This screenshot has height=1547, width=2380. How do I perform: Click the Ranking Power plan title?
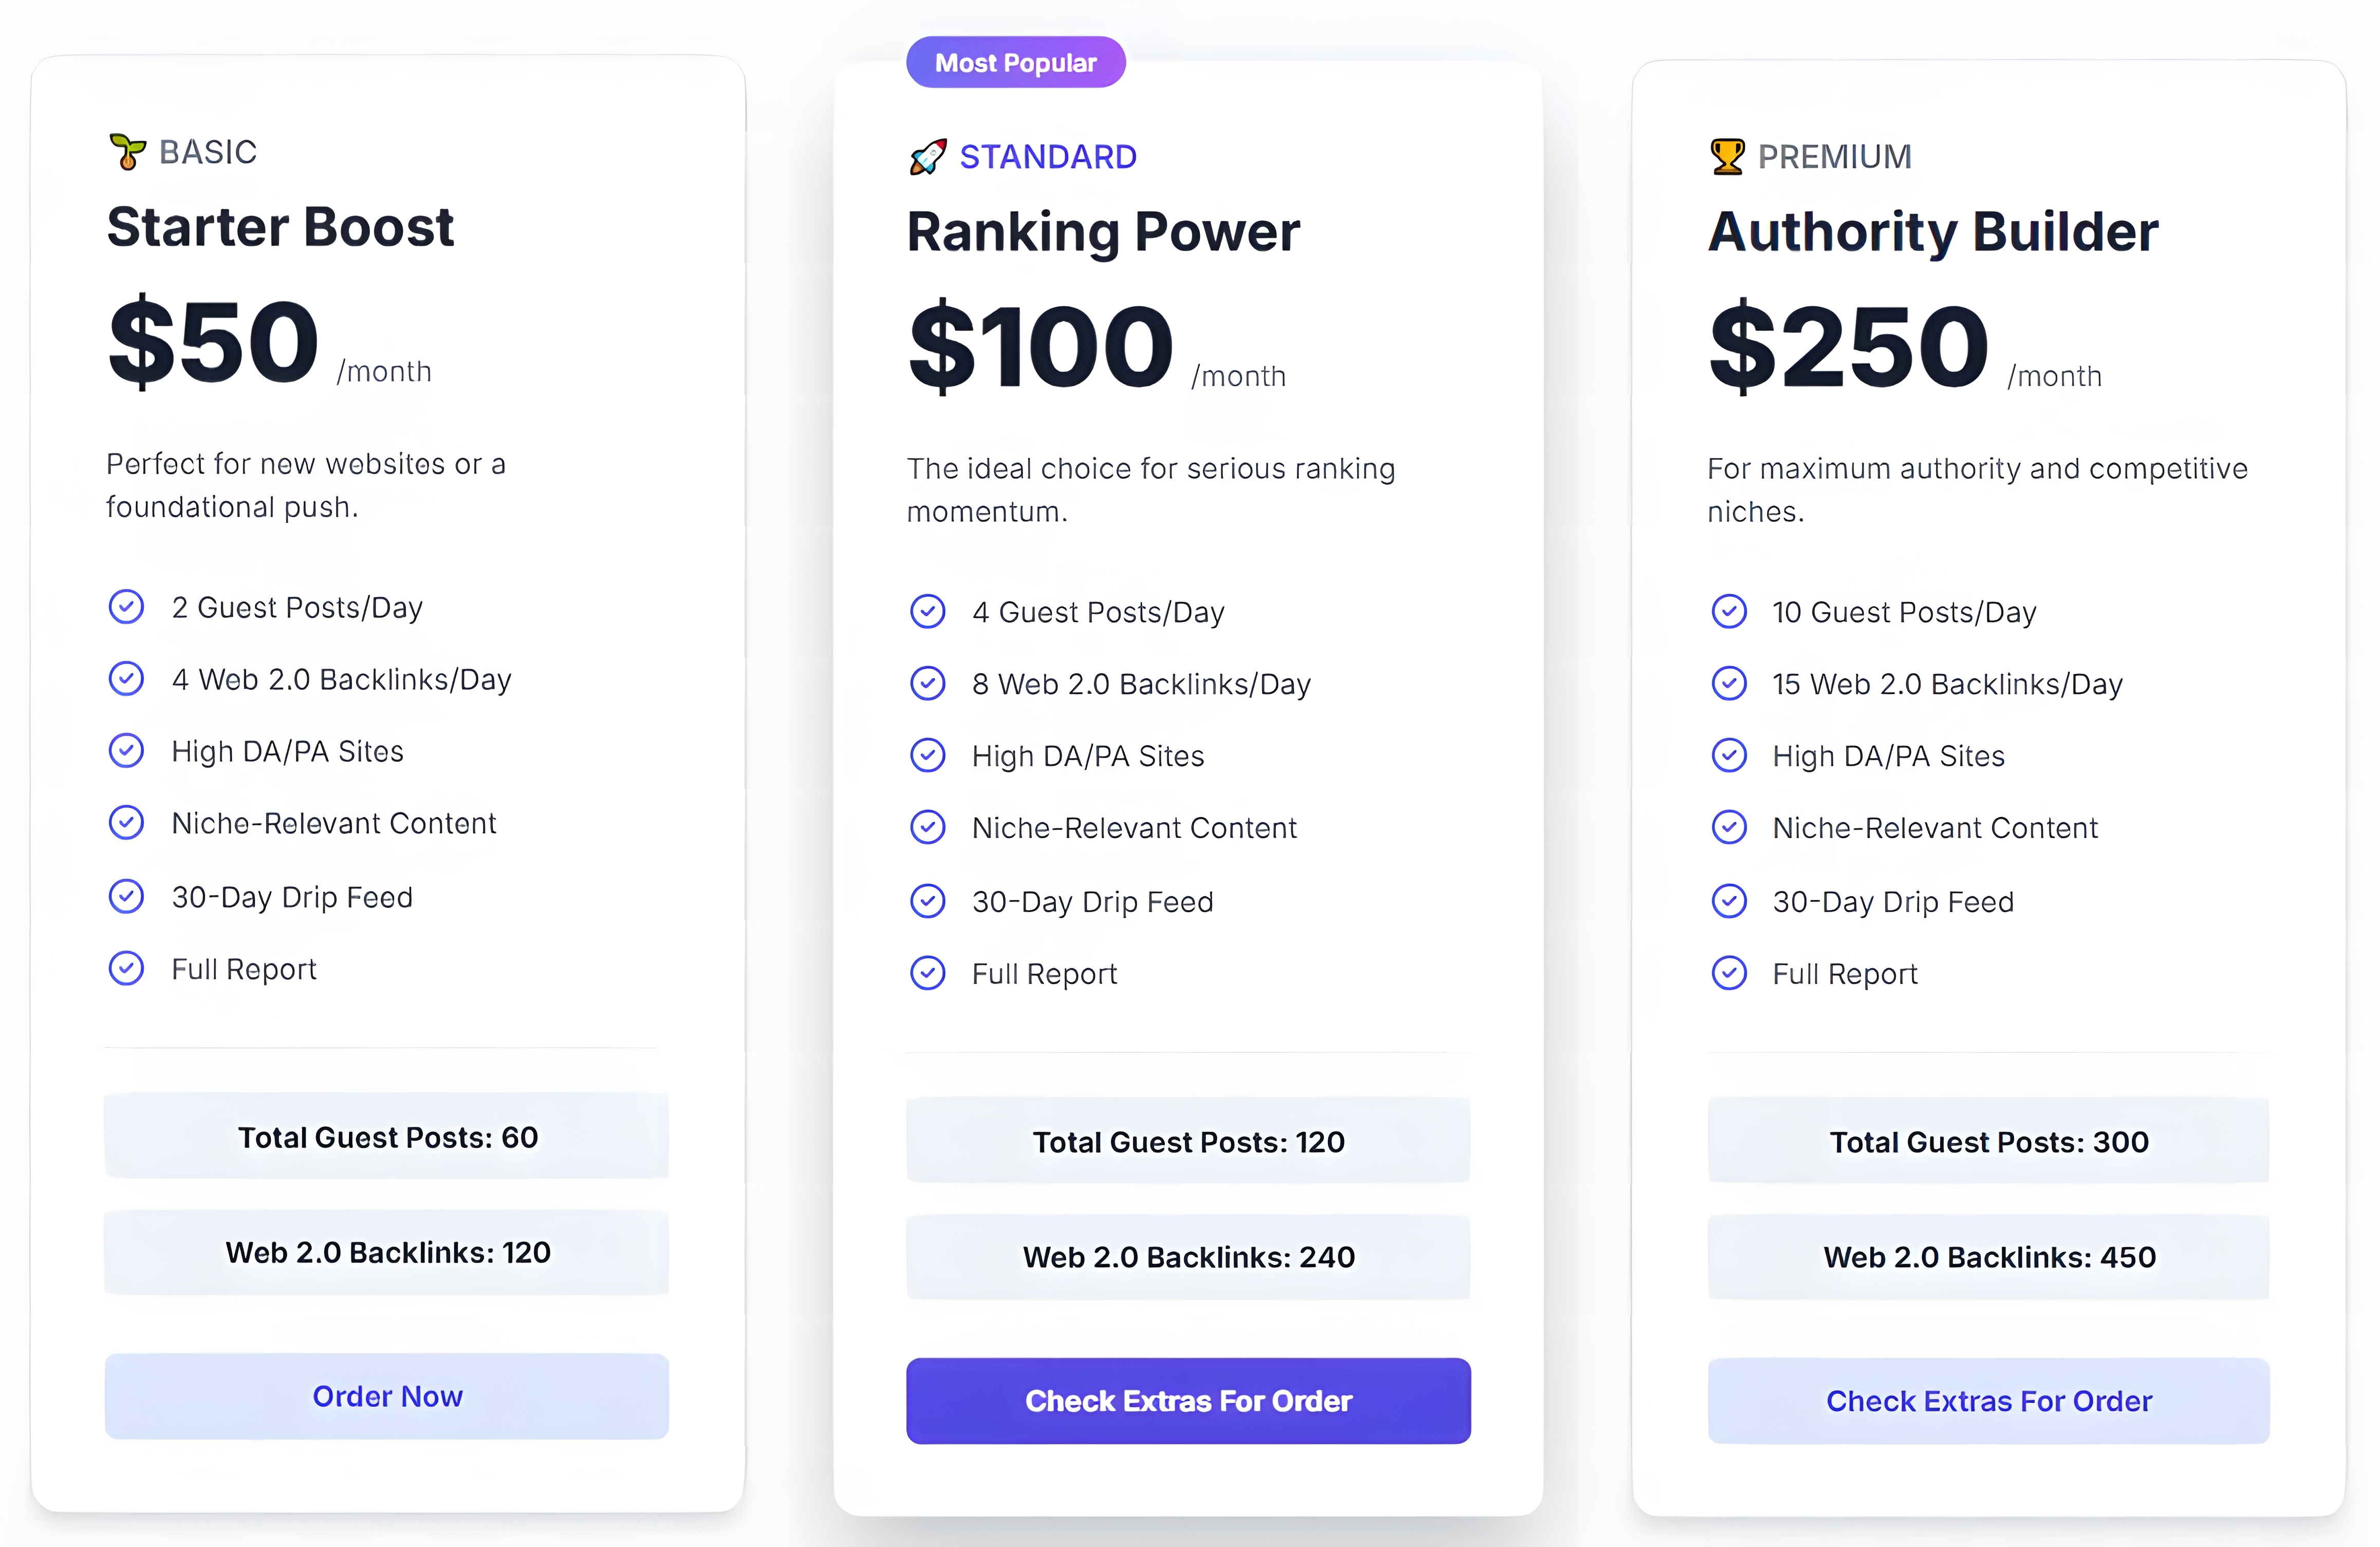[1103, 232]
